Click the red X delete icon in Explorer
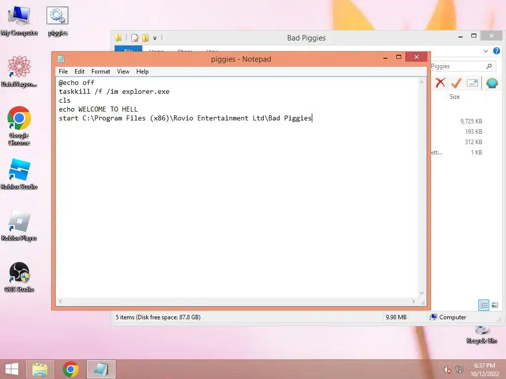Screen dimensions: 506x379 point(440,83)
